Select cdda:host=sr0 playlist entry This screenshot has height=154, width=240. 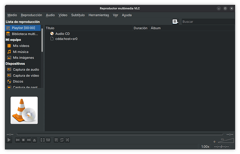[x=66, y=39]
